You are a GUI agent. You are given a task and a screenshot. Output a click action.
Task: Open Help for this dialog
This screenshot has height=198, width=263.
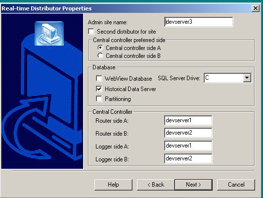pos(113,185)
